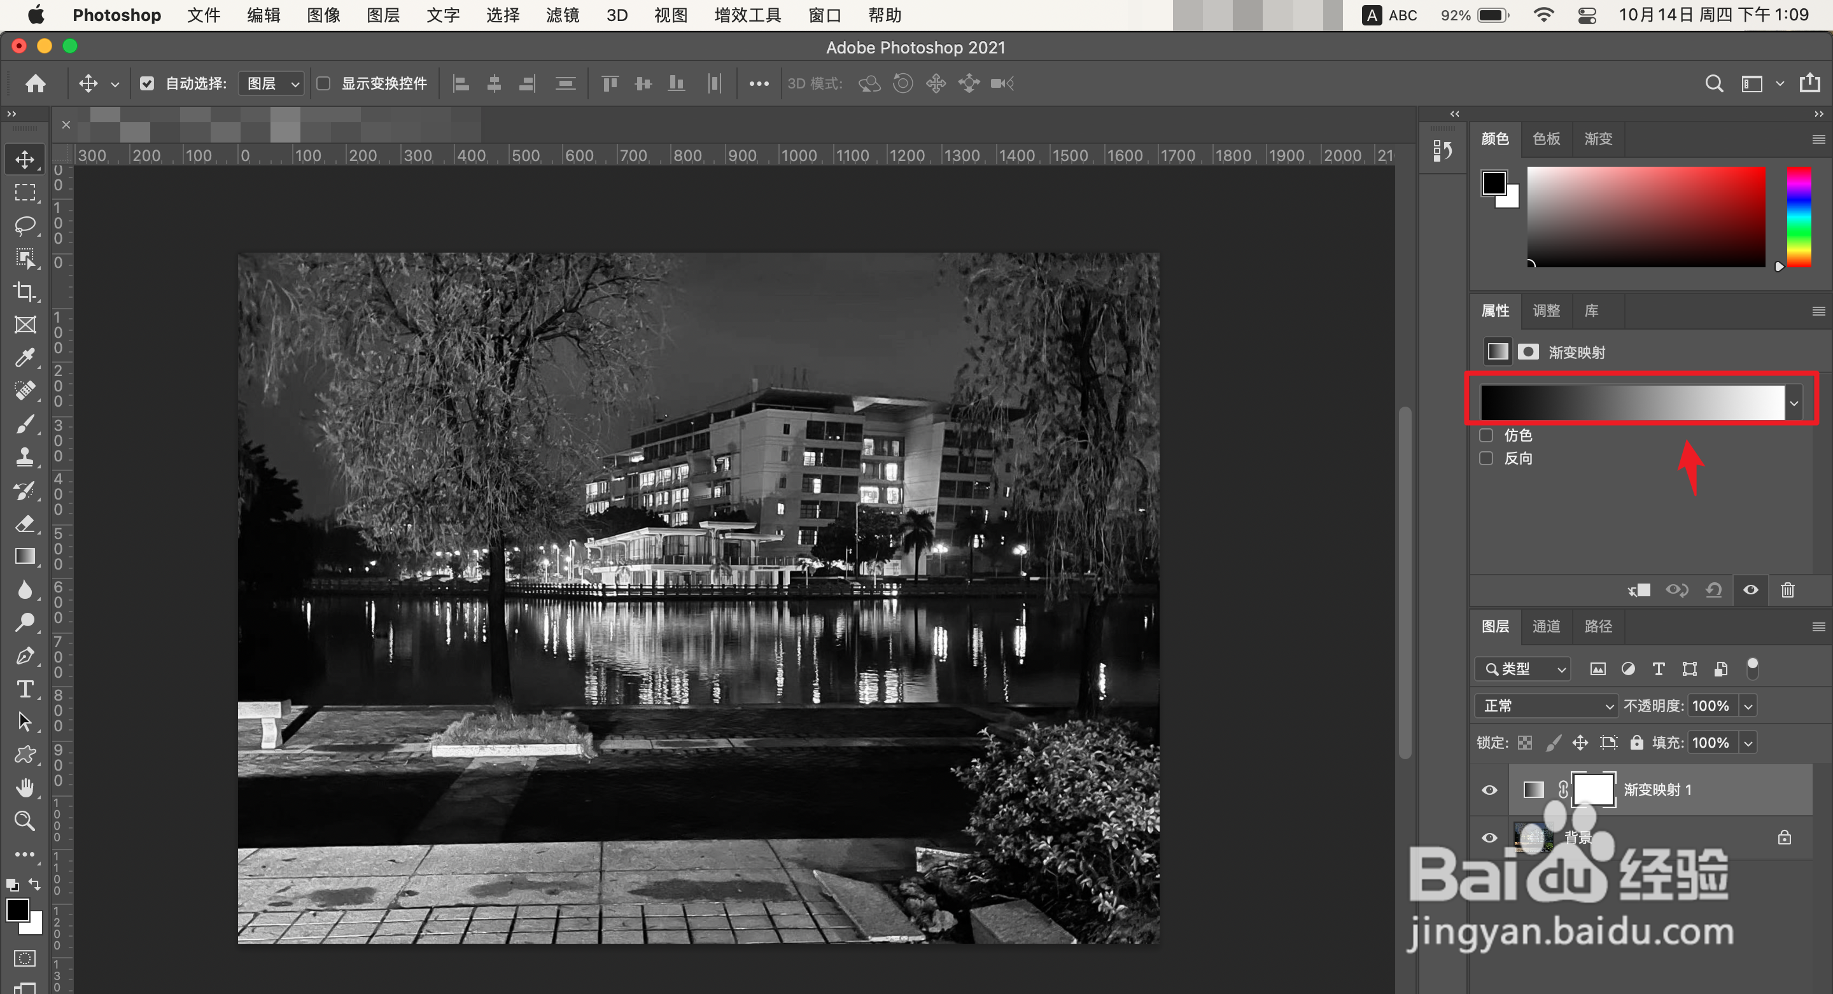Open the Wi-Fi status menu
The width and height of the screenshot is (1833, 994).
tap(1543, 15)
